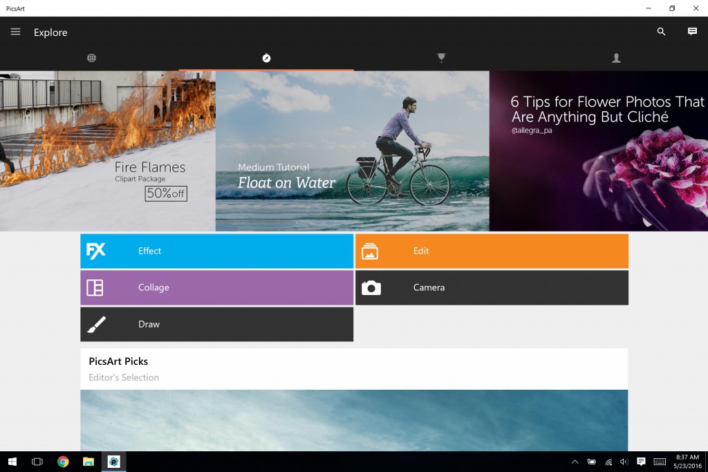This screenshot has width=708, height=472.
Task: Click the grid icon on Collage tile
Action: tap(95, 287)
